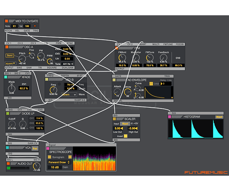Toggle the Sonogram checkbox in SPECTROSCOPE

coord(50,157)
